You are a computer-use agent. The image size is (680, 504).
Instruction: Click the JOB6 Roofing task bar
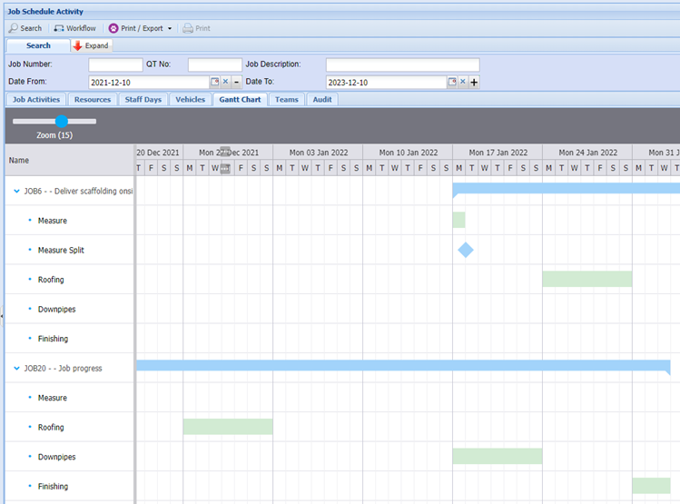[586, 279]
